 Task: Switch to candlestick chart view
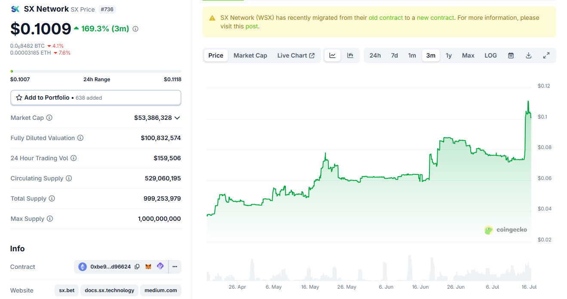(x=350, y=55)
